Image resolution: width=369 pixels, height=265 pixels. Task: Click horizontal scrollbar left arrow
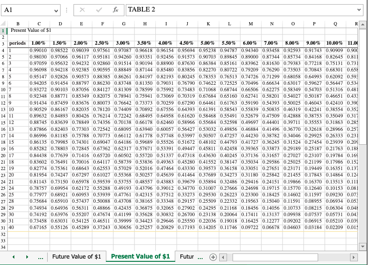[x=223, y=258]
